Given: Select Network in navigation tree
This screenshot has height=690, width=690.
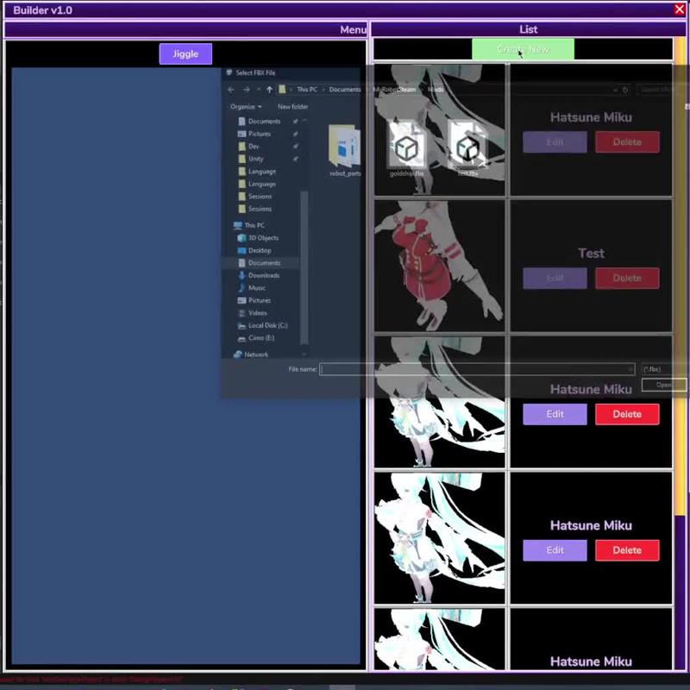Looking at the screenshot, I should (x=255, y=354).
